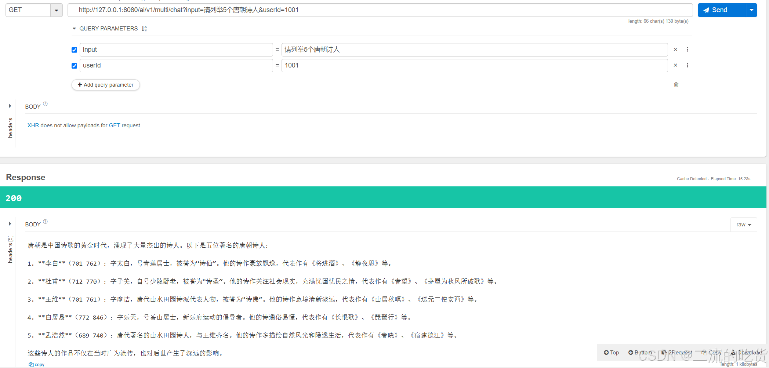The width and height of the screenshot is (769, 368).
Task: Collapse the QUERY PARAMETERS section
Action: point(74,29)
